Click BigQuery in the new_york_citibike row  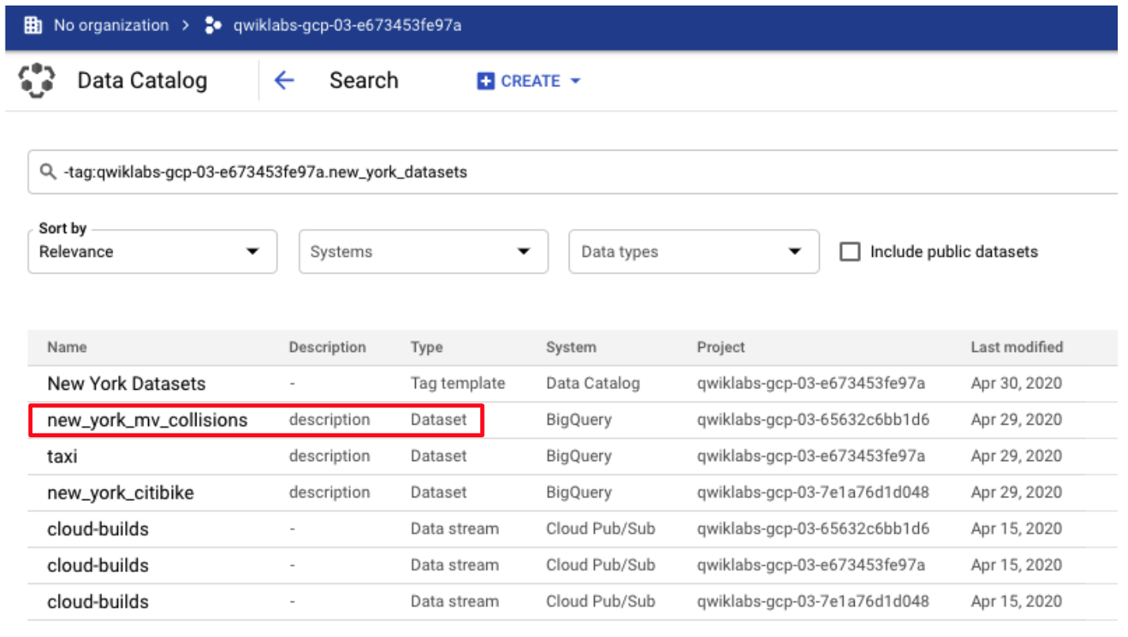point(579,493)
